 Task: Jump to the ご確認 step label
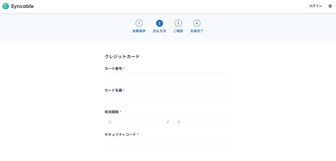pyautogui.click(x=178, y=31)
